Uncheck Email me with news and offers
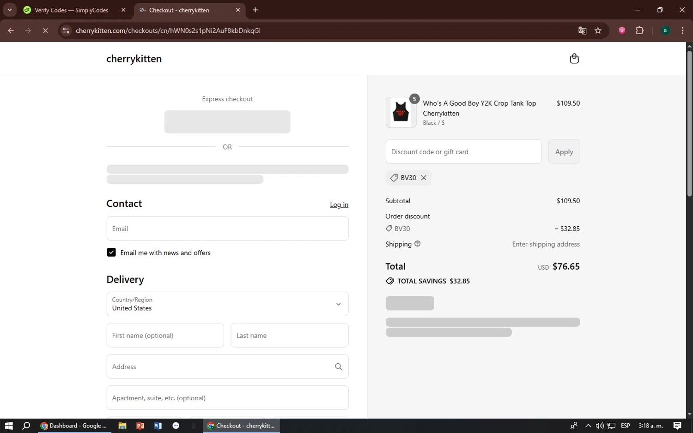The image size is (693, 433). coord(111,253)
